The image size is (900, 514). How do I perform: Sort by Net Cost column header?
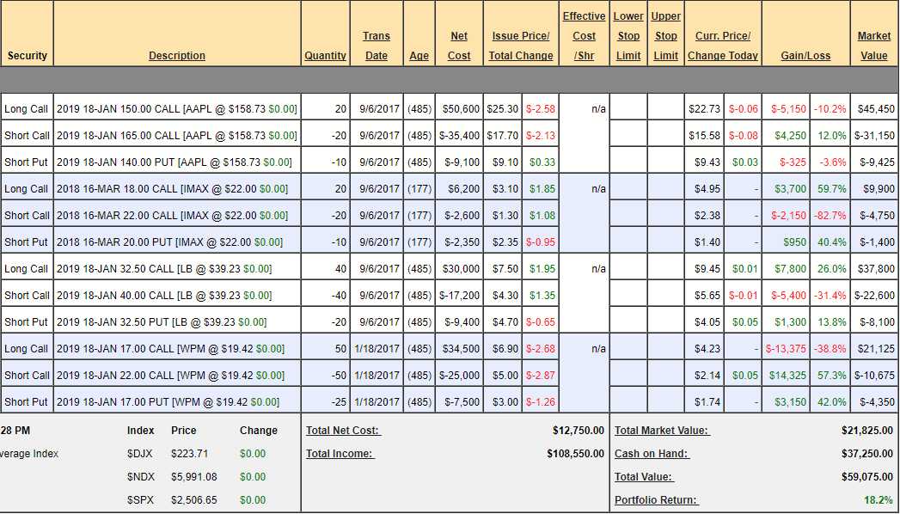(459, 46)
